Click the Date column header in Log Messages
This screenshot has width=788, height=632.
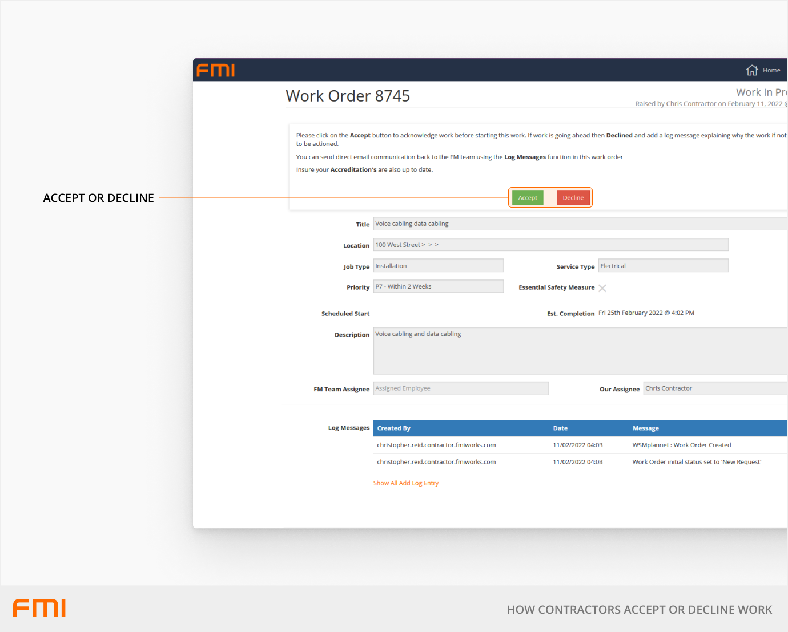click(560, 428)
